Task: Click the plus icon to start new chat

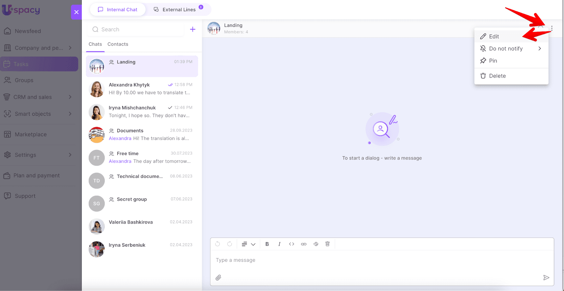Action: [192, 30]
